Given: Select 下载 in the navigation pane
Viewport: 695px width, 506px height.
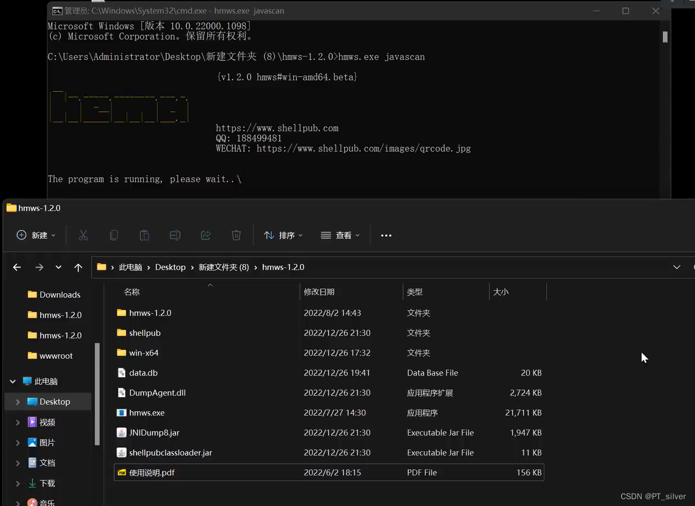Looking at the screenshot, I should [x=47, y=483].
